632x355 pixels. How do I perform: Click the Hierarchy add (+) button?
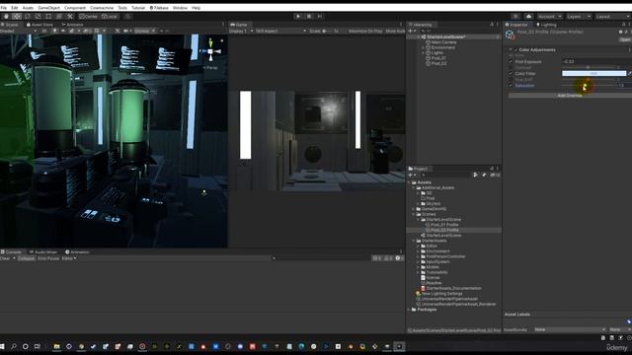tap(411, 31)
